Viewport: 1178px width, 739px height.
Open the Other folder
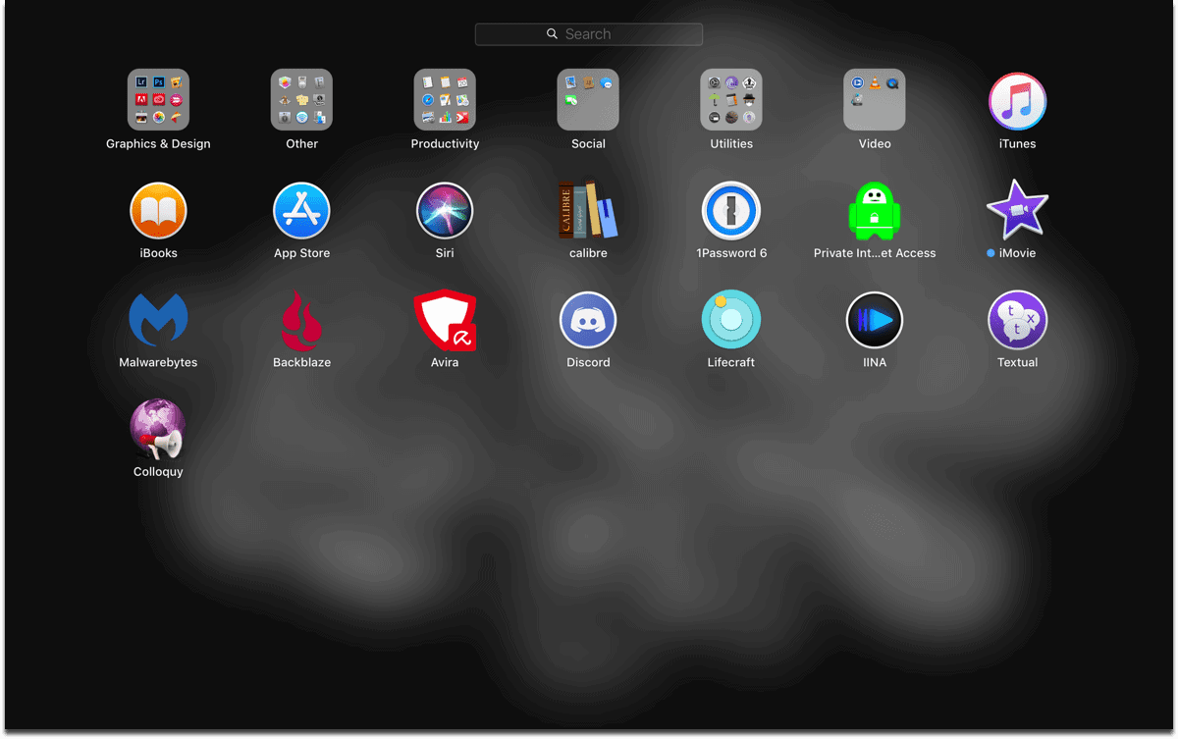coord(301,100)
